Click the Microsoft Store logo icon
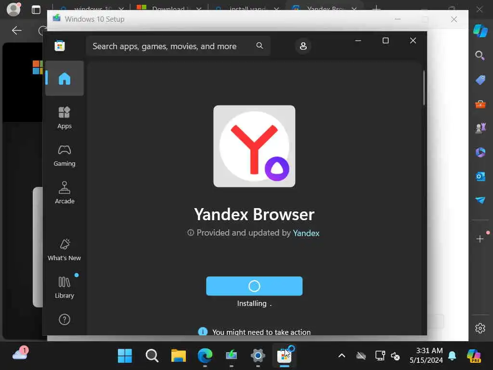 (x=59, y=46)
